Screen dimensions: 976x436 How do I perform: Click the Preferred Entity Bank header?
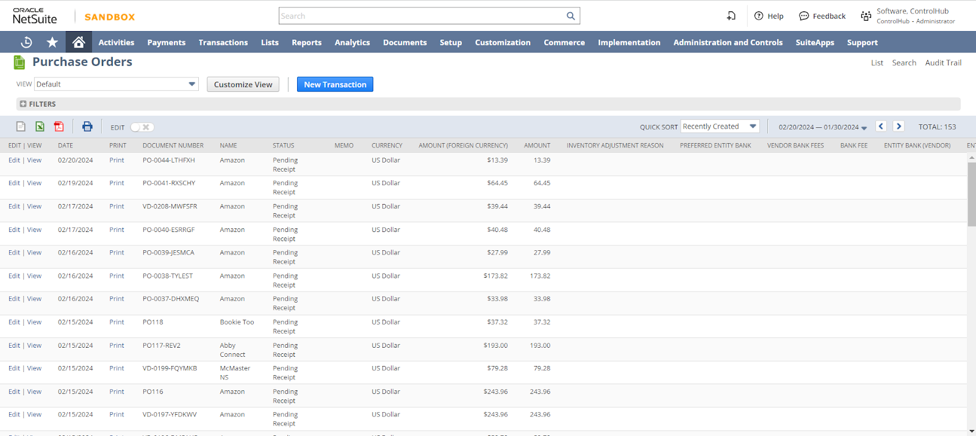coord(716,146)
